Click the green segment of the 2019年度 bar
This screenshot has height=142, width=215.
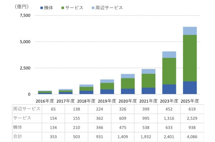107,86
